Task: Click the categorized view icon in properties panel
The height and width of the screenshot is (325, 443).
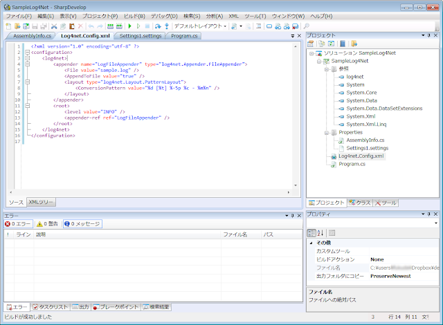Action: (x=312, y=232)
